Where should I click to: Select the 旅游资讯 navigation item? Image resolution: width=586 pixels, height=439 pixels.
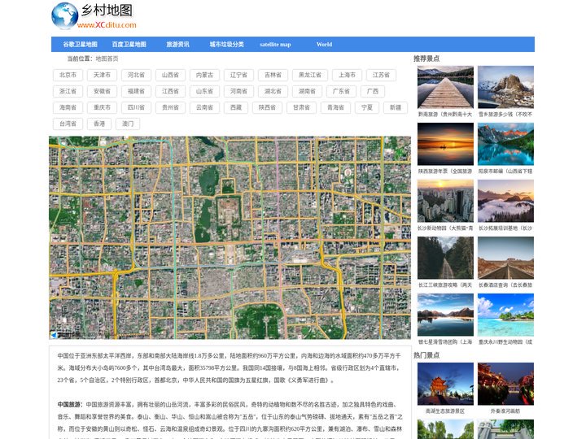point(178,45)
